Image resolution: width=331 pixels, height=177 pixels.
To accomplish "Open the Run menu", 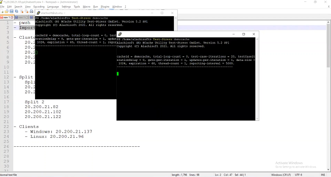I will [x=96, y=7].
